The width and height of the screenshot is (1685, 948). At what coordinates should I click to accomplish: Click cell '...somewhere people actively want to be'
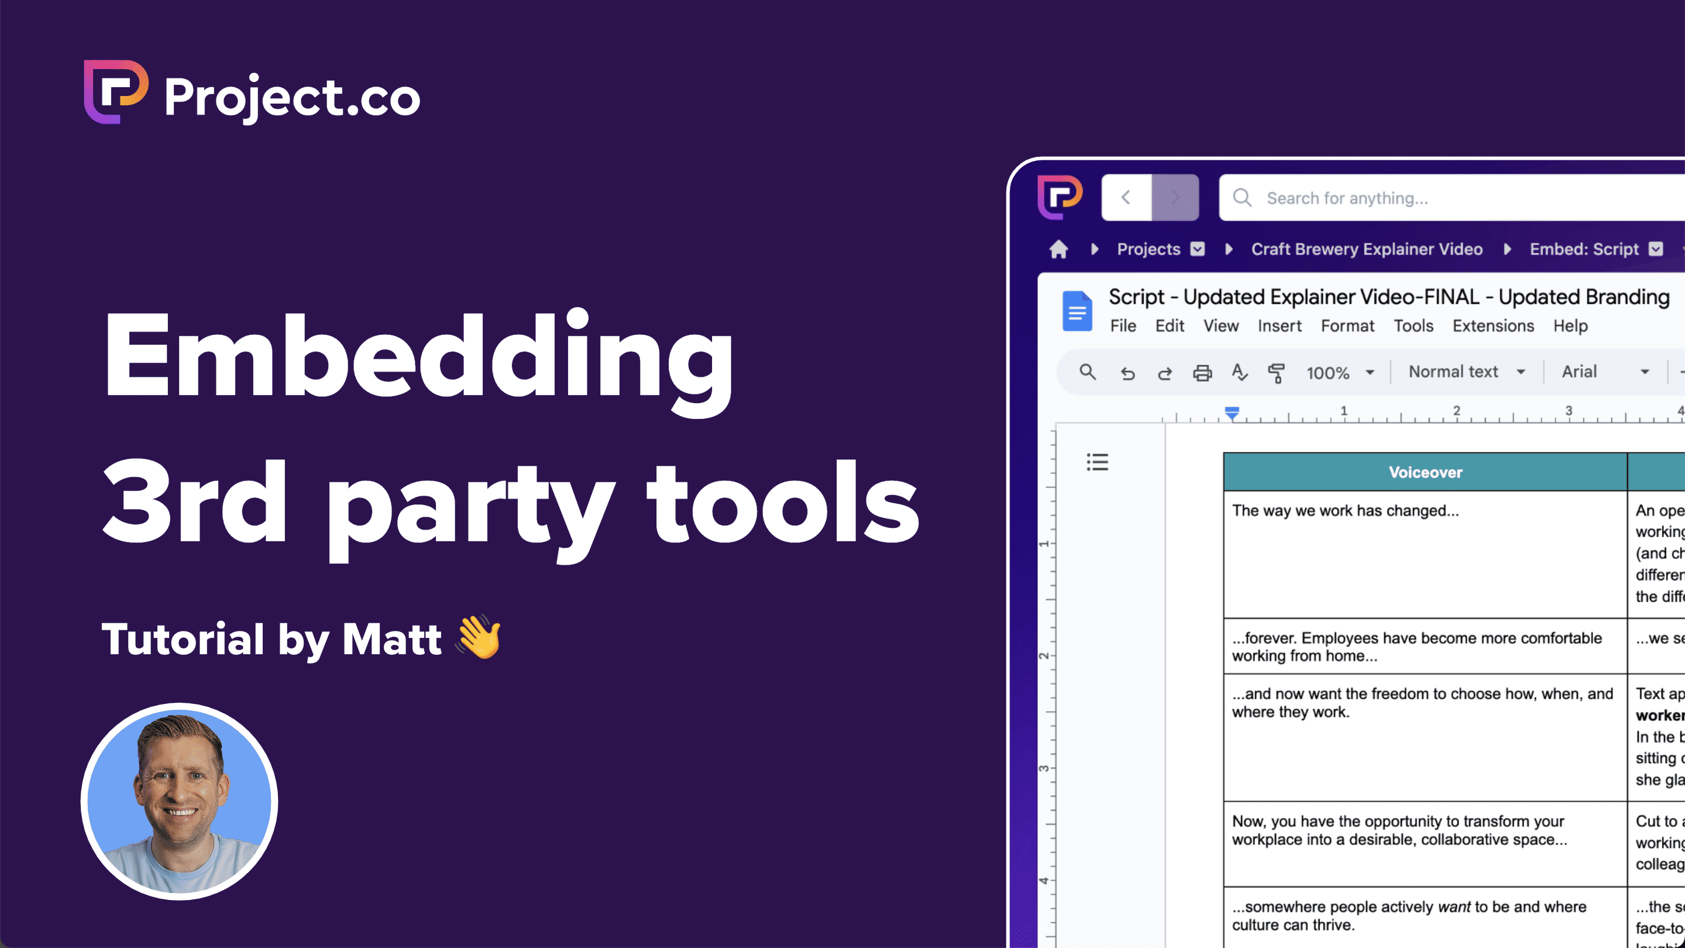click(x=1425, y=917)
